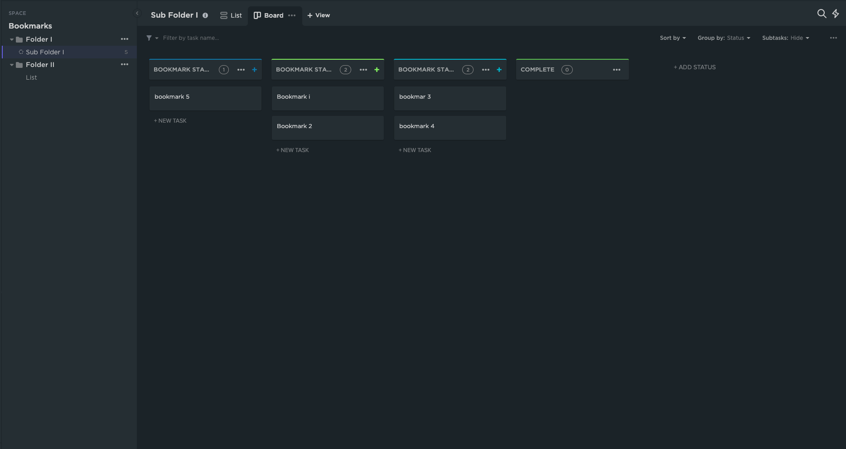Open the Group by Status dropdown
The image size is (846, 449).
724,38
